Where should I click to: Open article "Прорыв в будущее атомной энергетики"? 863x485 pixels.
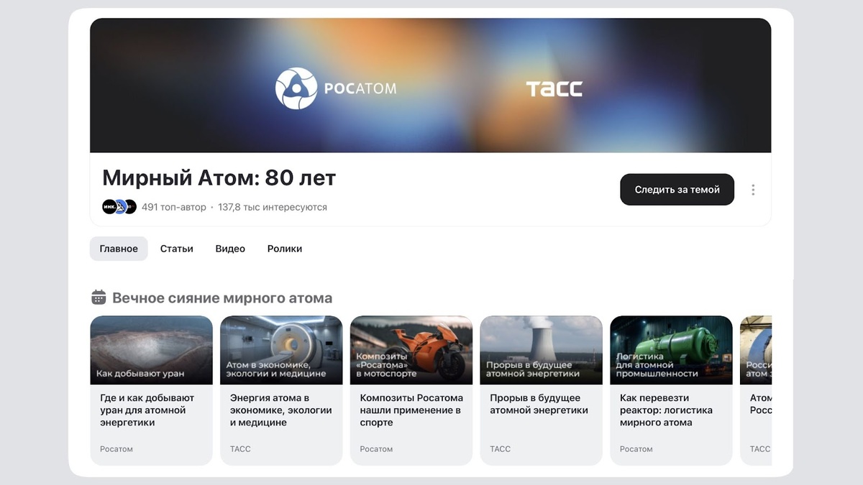[539, 404]
